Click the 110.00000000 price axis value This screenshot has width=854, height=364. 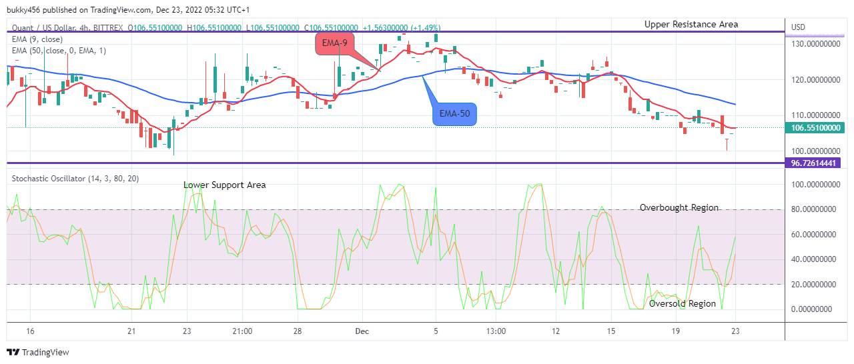(816, 115)
